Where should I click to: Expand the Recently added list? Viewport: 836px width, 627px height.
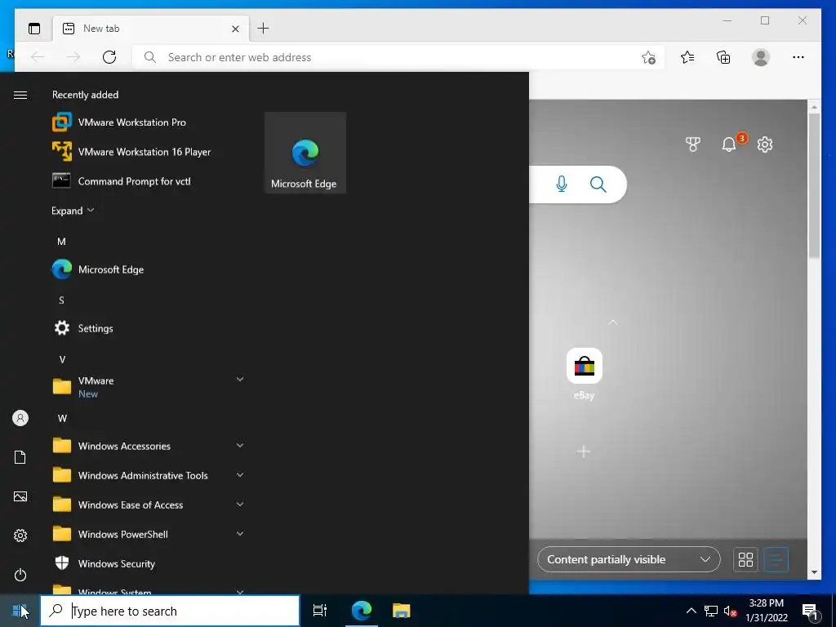coord(73,211)
